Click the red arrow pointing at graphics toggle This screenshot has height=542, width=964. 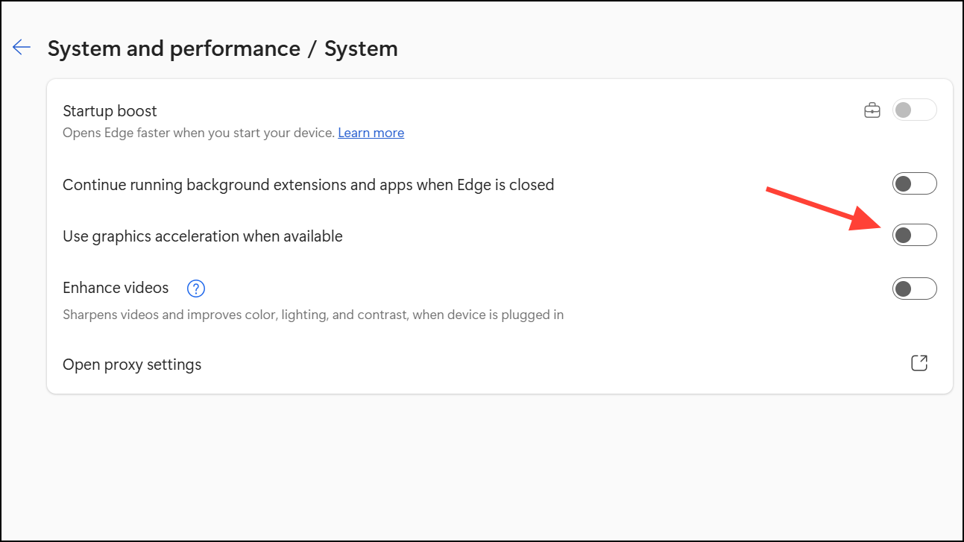818,209
